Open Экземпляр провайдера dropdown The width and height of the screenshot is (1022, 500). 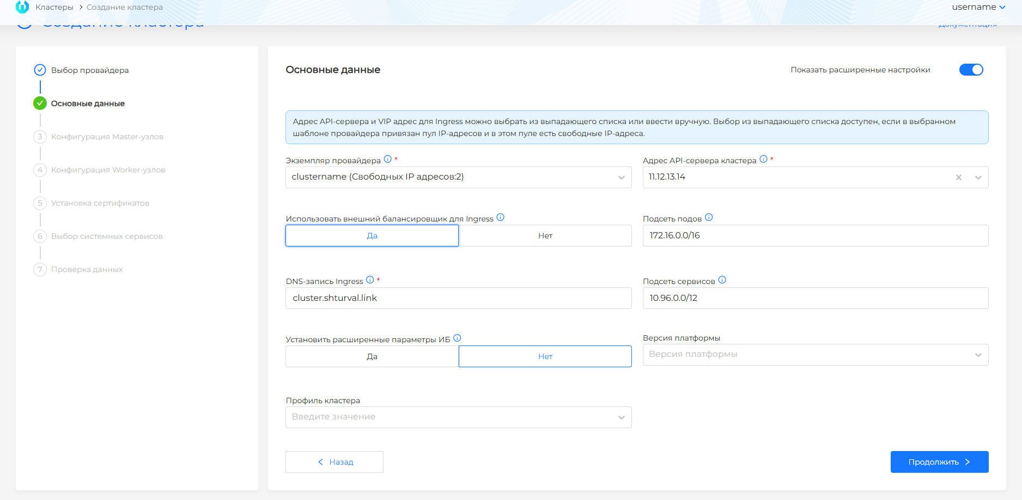(x=459, y=177)
